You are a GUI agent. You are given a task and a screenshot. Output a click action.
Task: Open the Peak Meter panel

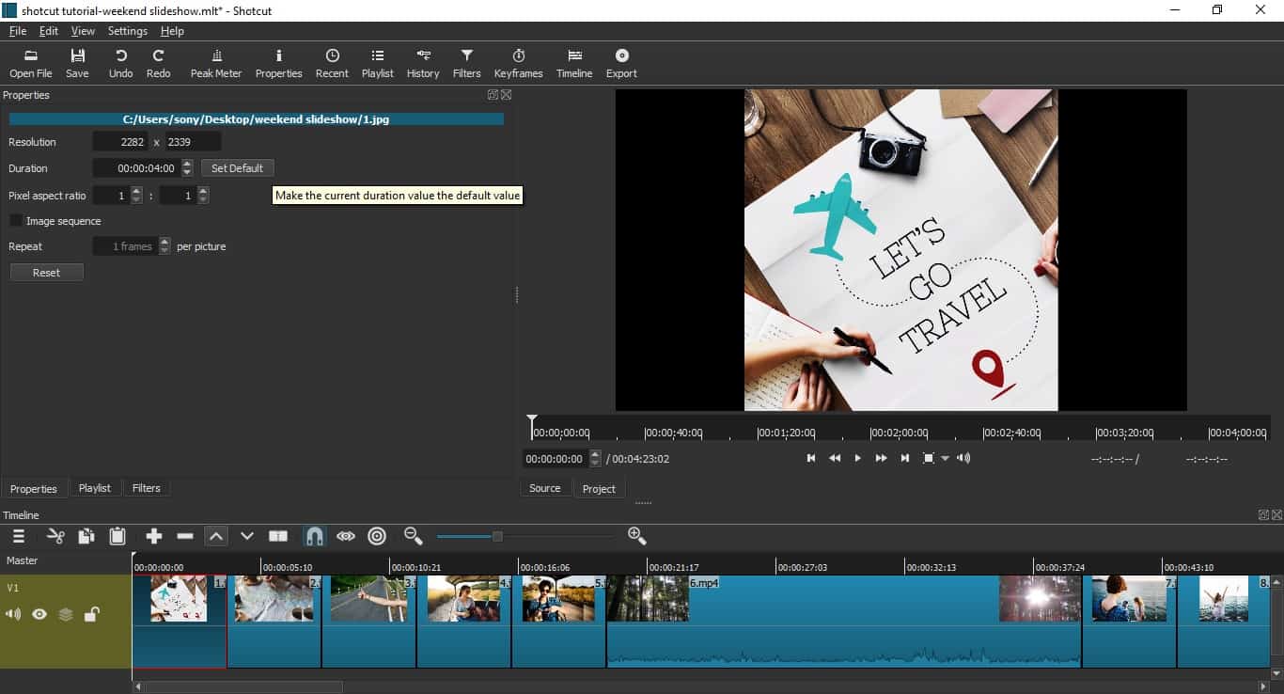point(215,63)
